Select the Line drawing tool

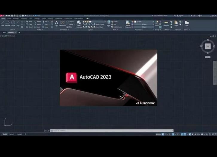3,23
